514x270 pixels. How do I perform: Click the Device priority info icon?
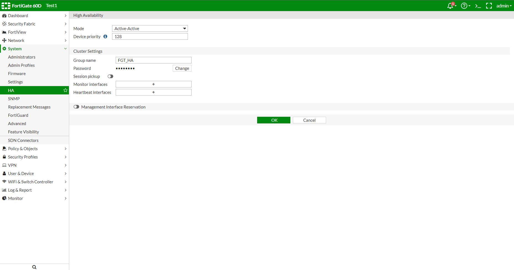point(105,36)
